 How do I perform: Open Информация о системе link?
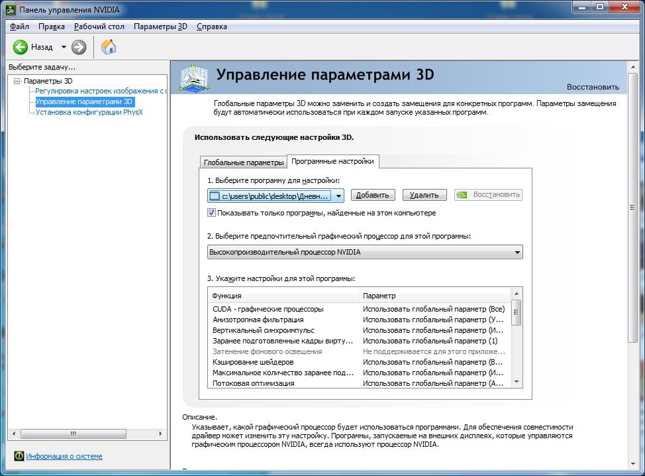[64, 456]
